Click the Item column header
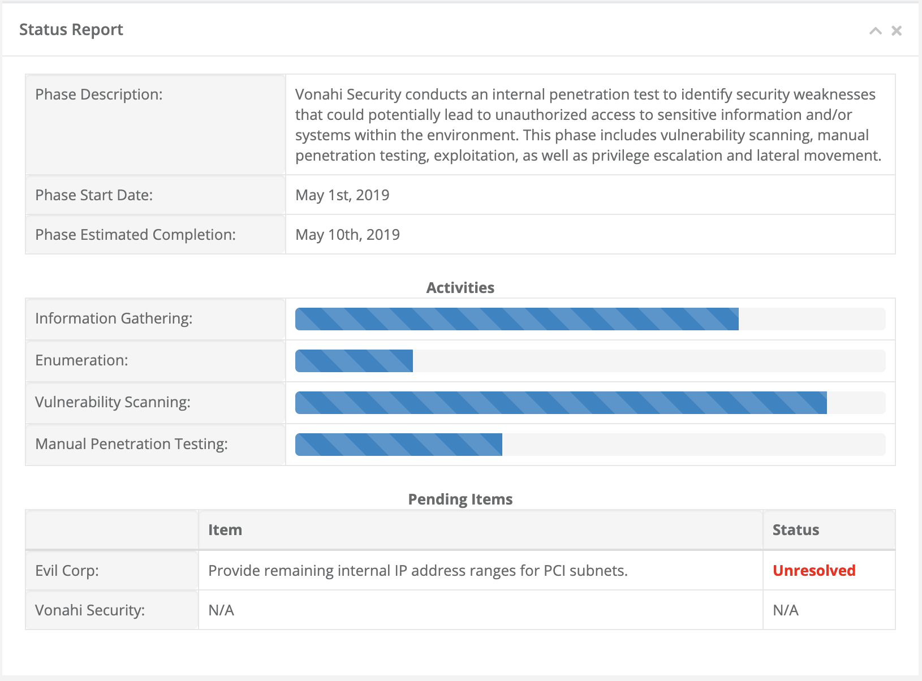The height and width of the screenshot is (681, 922). tap(225, 530)
